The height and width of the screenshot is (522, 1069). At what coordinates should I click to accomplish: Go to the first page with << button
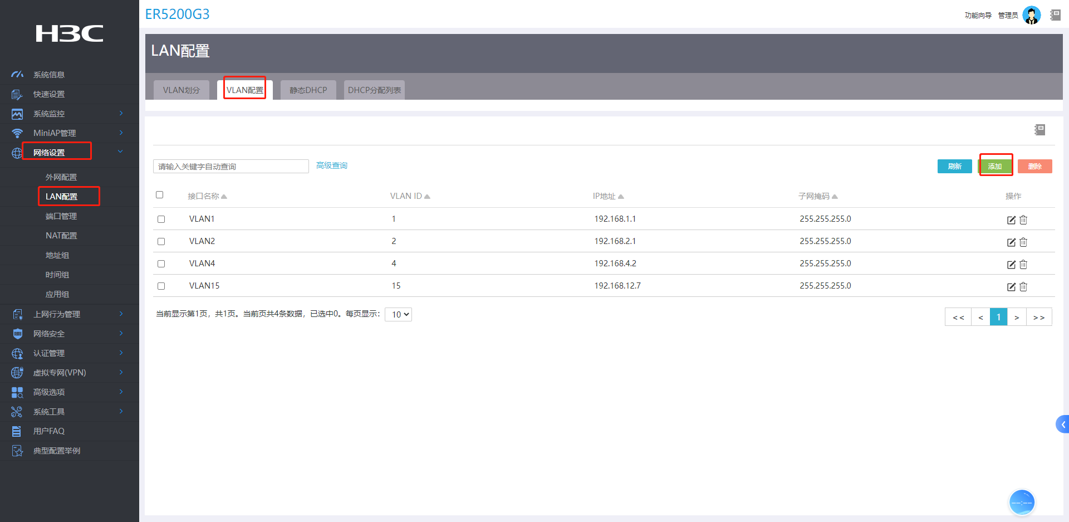[958, 317]
